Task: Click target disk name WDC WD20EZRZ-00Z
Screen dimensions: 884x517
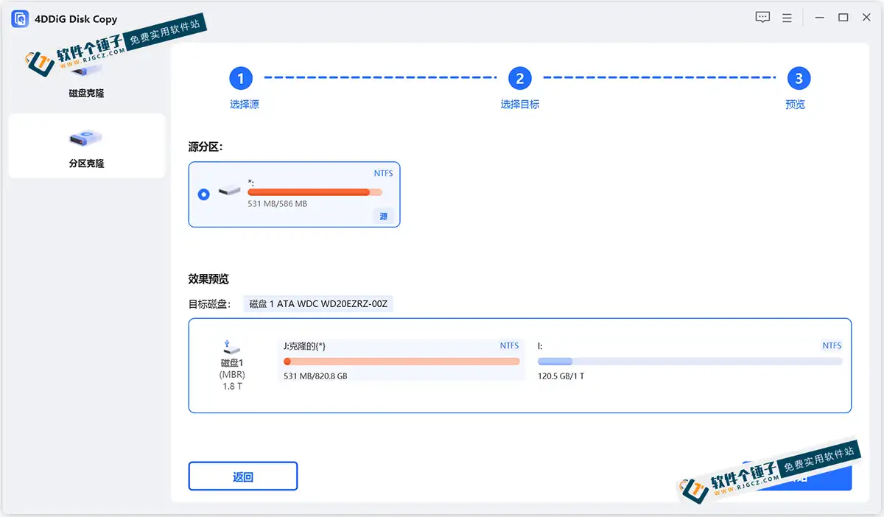Action: [x=318, y=304]
